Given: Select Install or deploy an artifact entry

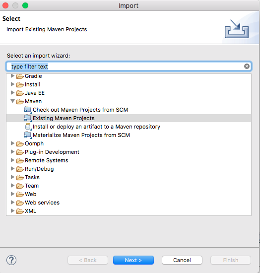Looking at the screenshot, I should pyautogui.click(x=96, y=127).
